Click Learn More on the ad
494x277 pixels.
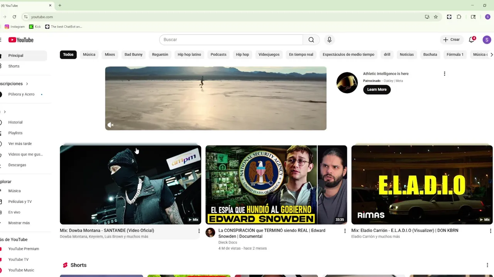(377, 90)
